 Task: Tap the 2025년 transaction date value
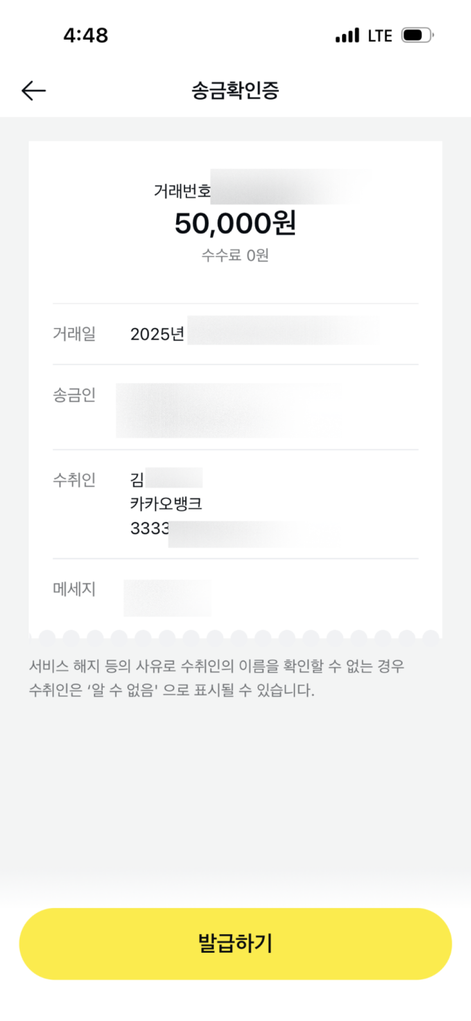coord(157,334)
